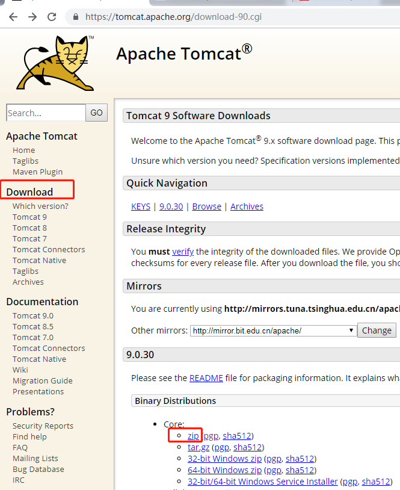Click the browser forward navigation arrow
Screen dimensions: 400x490
click(x=31, y=17)
